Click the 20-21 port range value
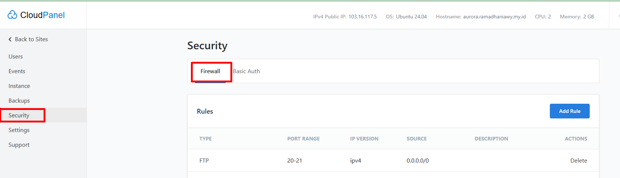Image resolution: width=620 pixels, height=178 pixels. click(295, 161)
